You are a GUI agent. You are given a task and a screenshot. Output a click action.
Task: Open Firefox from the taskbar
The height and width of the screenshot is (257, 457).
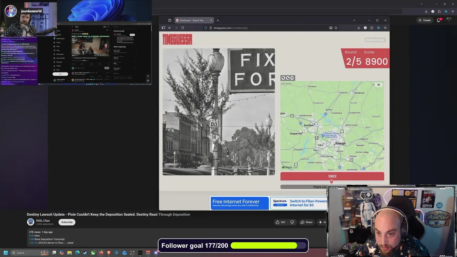coord(101,253)
